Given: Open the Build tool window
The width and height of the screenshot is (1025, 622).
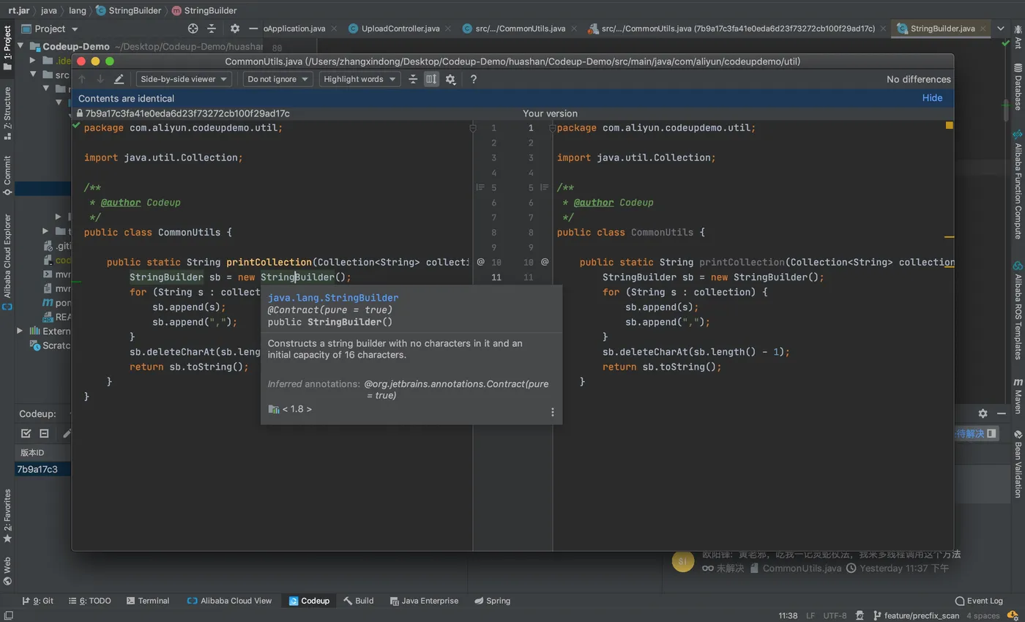Looking at the screenshot, I should pos(359,601).
